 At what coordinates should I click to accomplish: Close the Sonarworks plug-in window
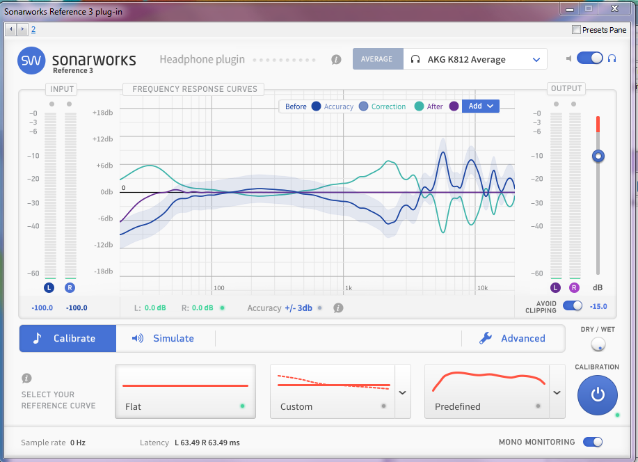click(x=614, y=8)
